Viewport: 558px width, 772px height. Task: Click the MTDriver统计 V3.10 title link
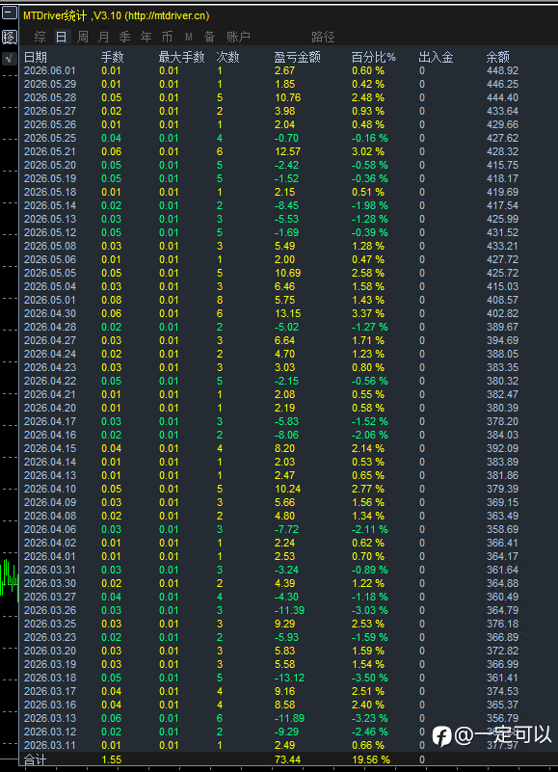tap(117, 15)
